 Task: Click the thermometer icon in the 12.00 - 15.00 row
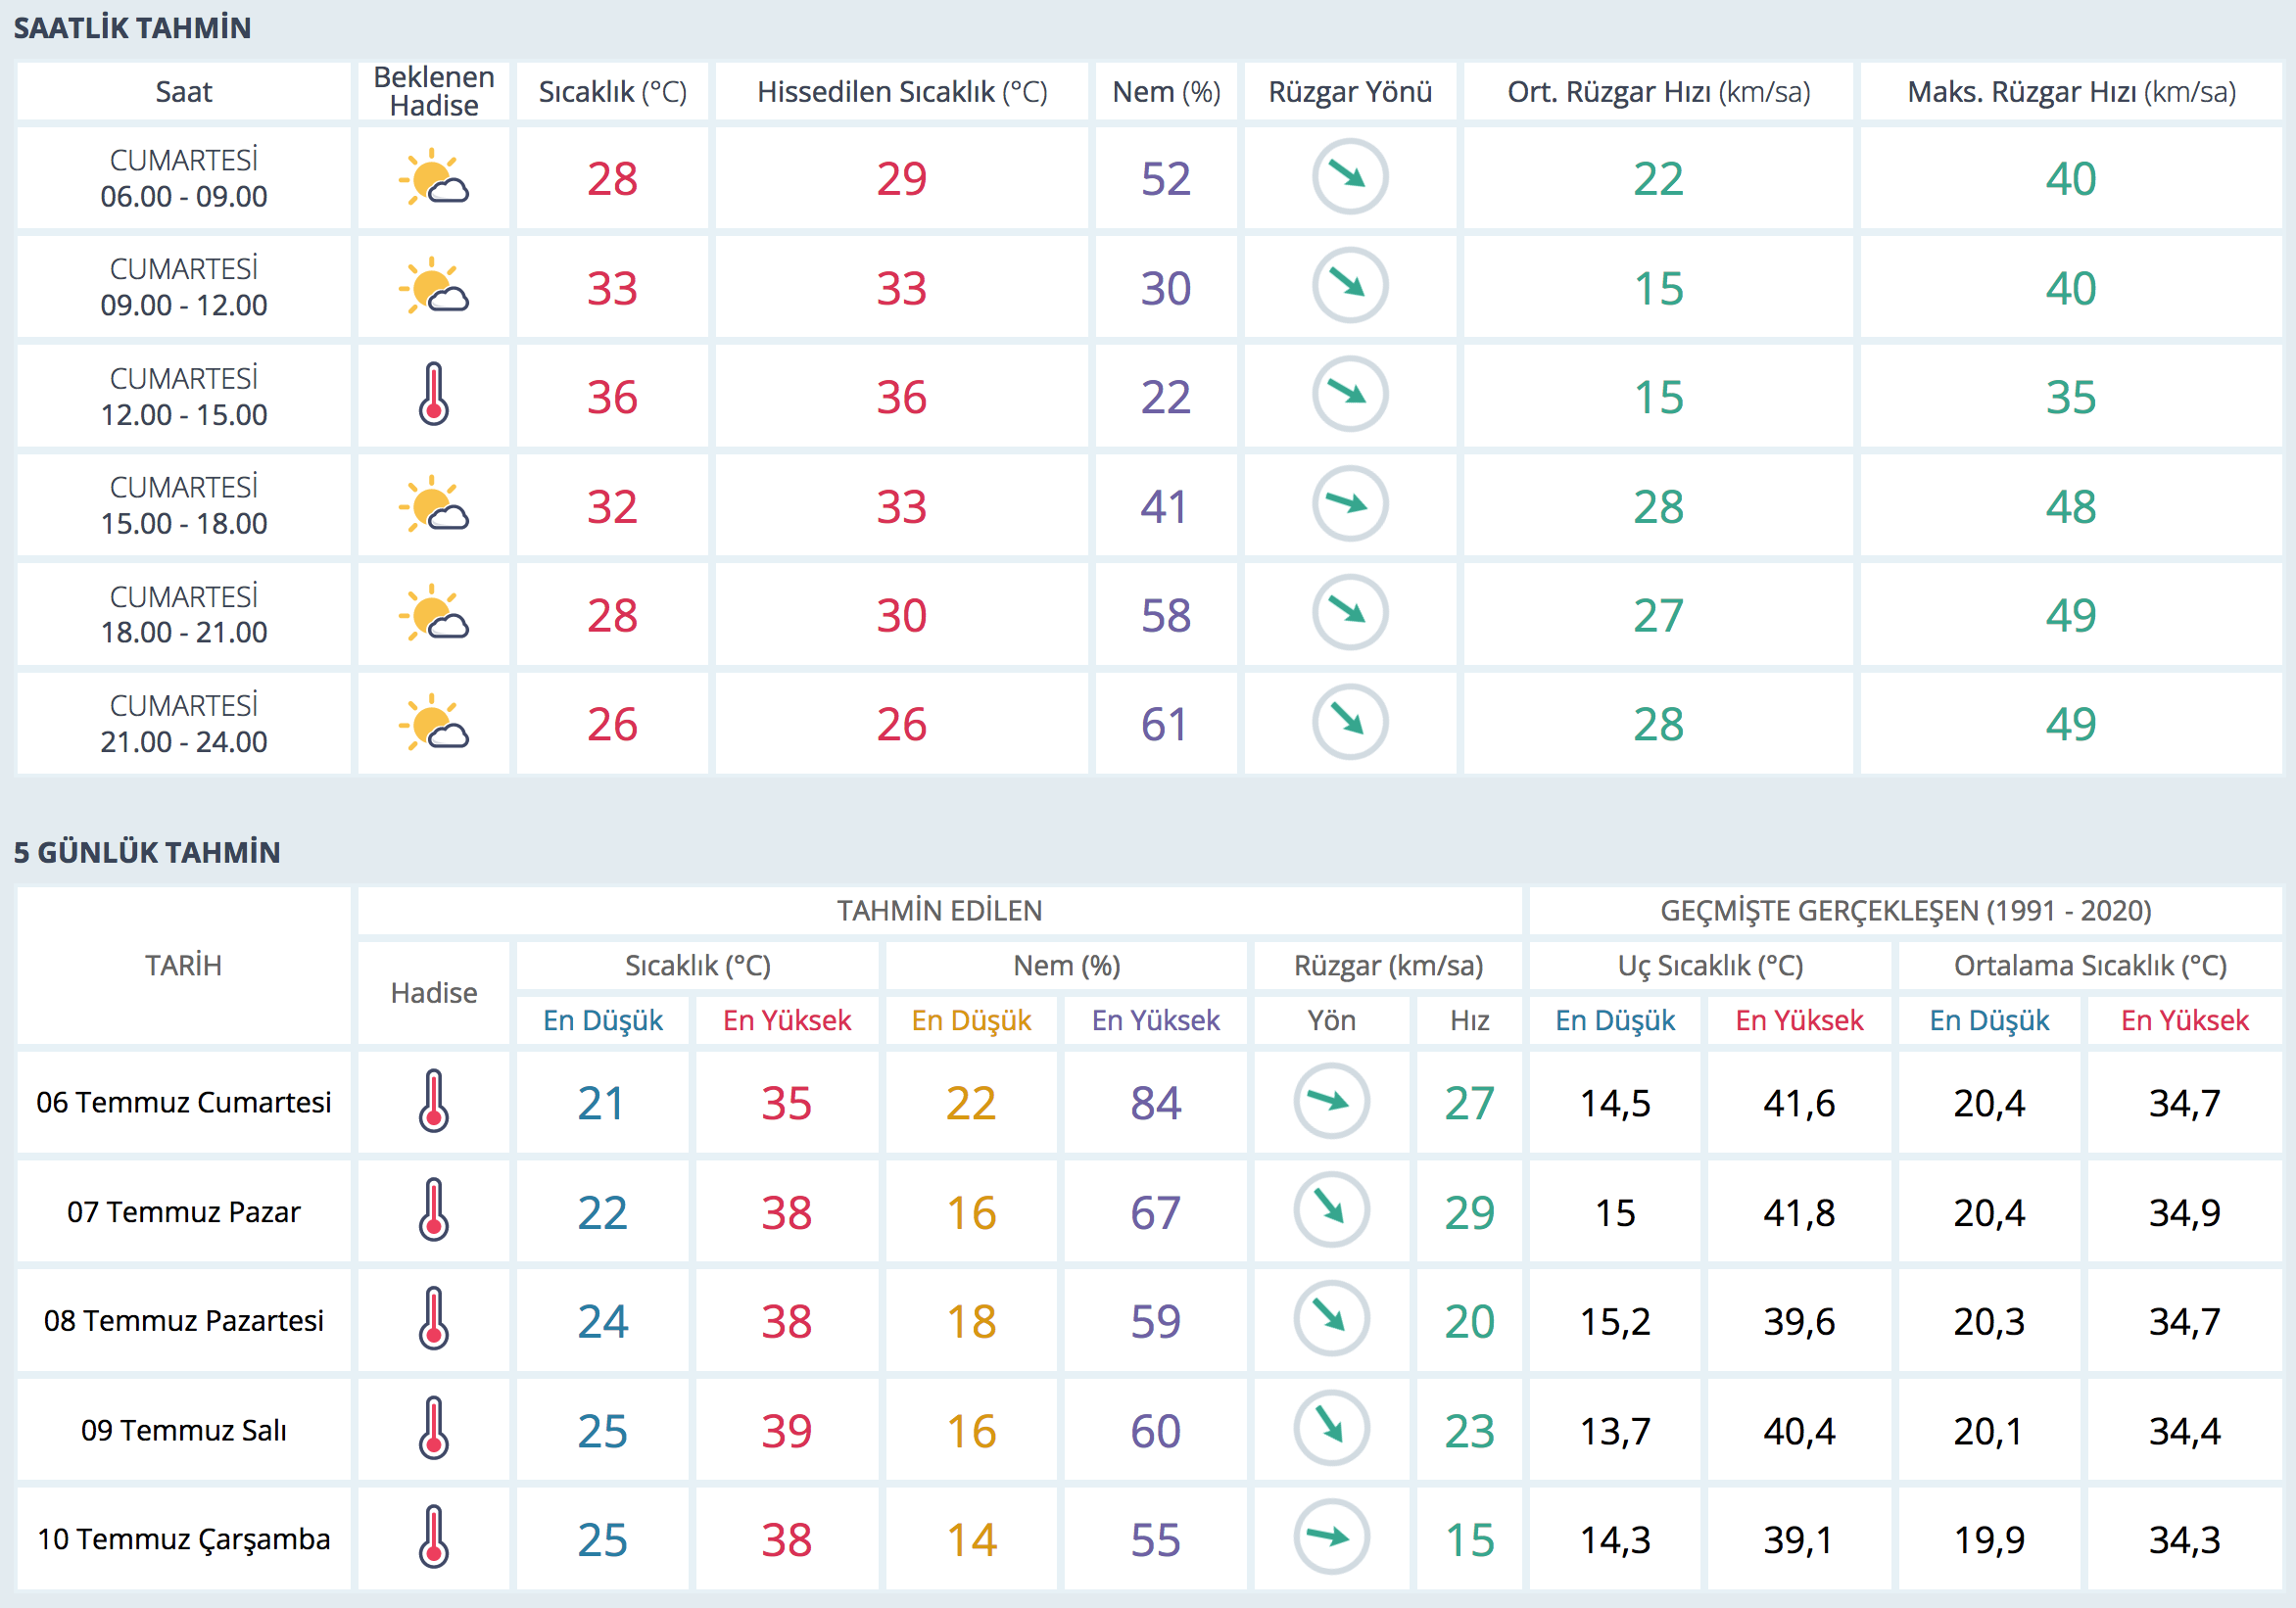(x=433, y=395)
